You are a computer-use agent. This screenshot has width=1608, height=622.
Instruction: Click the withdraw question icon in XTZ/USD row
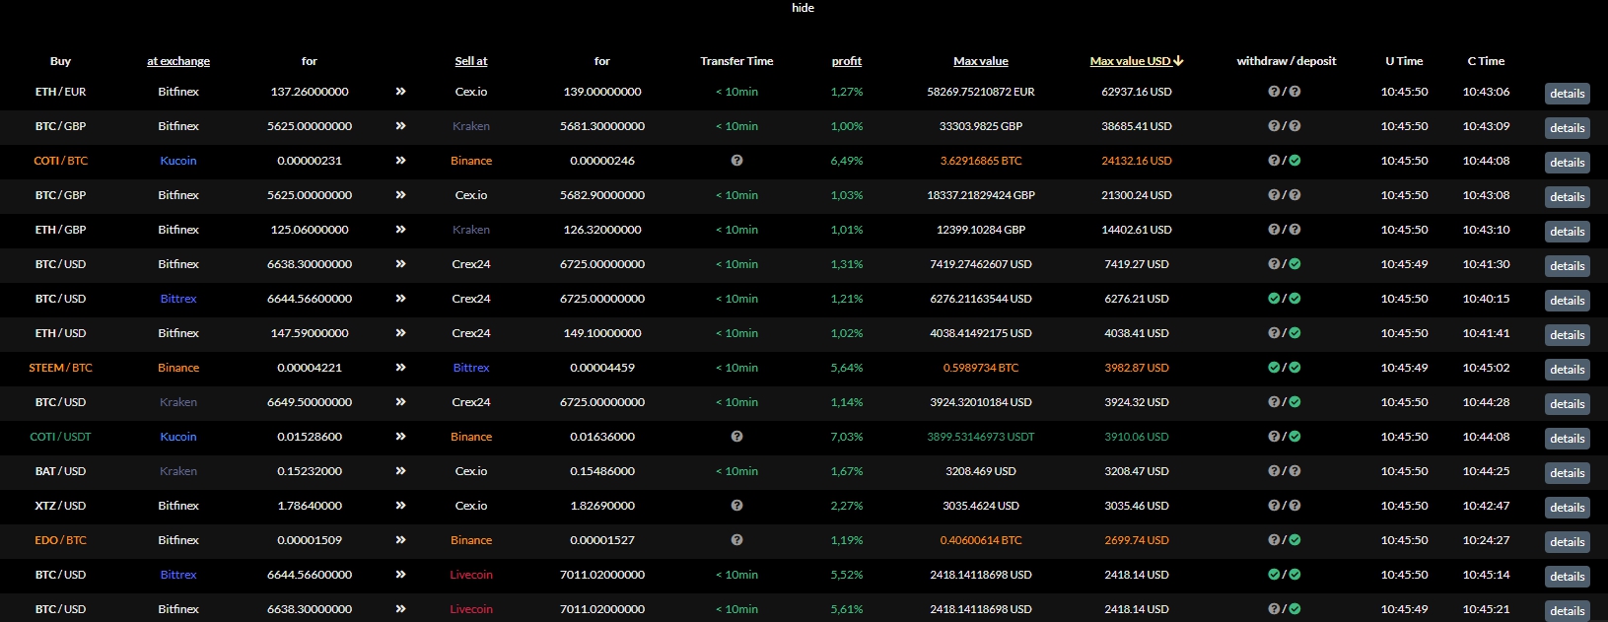[1274, 506]
